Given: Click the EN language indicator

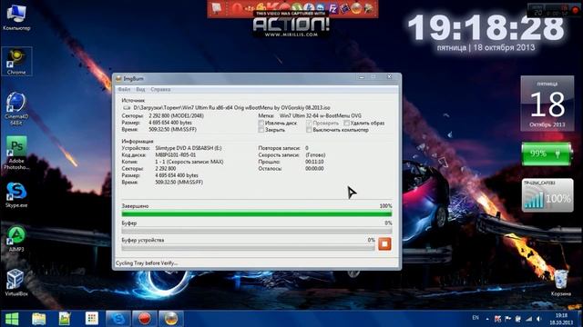Looking at the screenshot, I should pyautogui.click(x=476, y=318).
